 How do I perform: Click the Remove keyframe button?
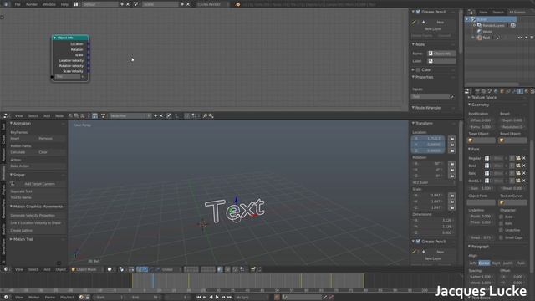click(51, 139)
